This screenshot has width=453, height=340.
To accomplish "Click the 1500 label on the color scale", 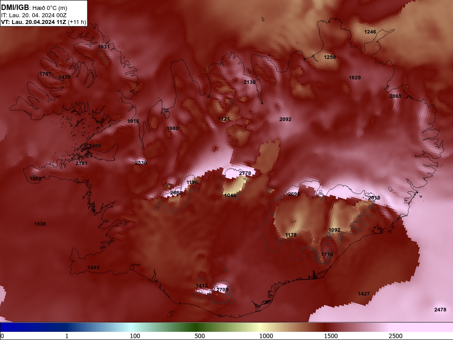I will [x=331, y=336].
